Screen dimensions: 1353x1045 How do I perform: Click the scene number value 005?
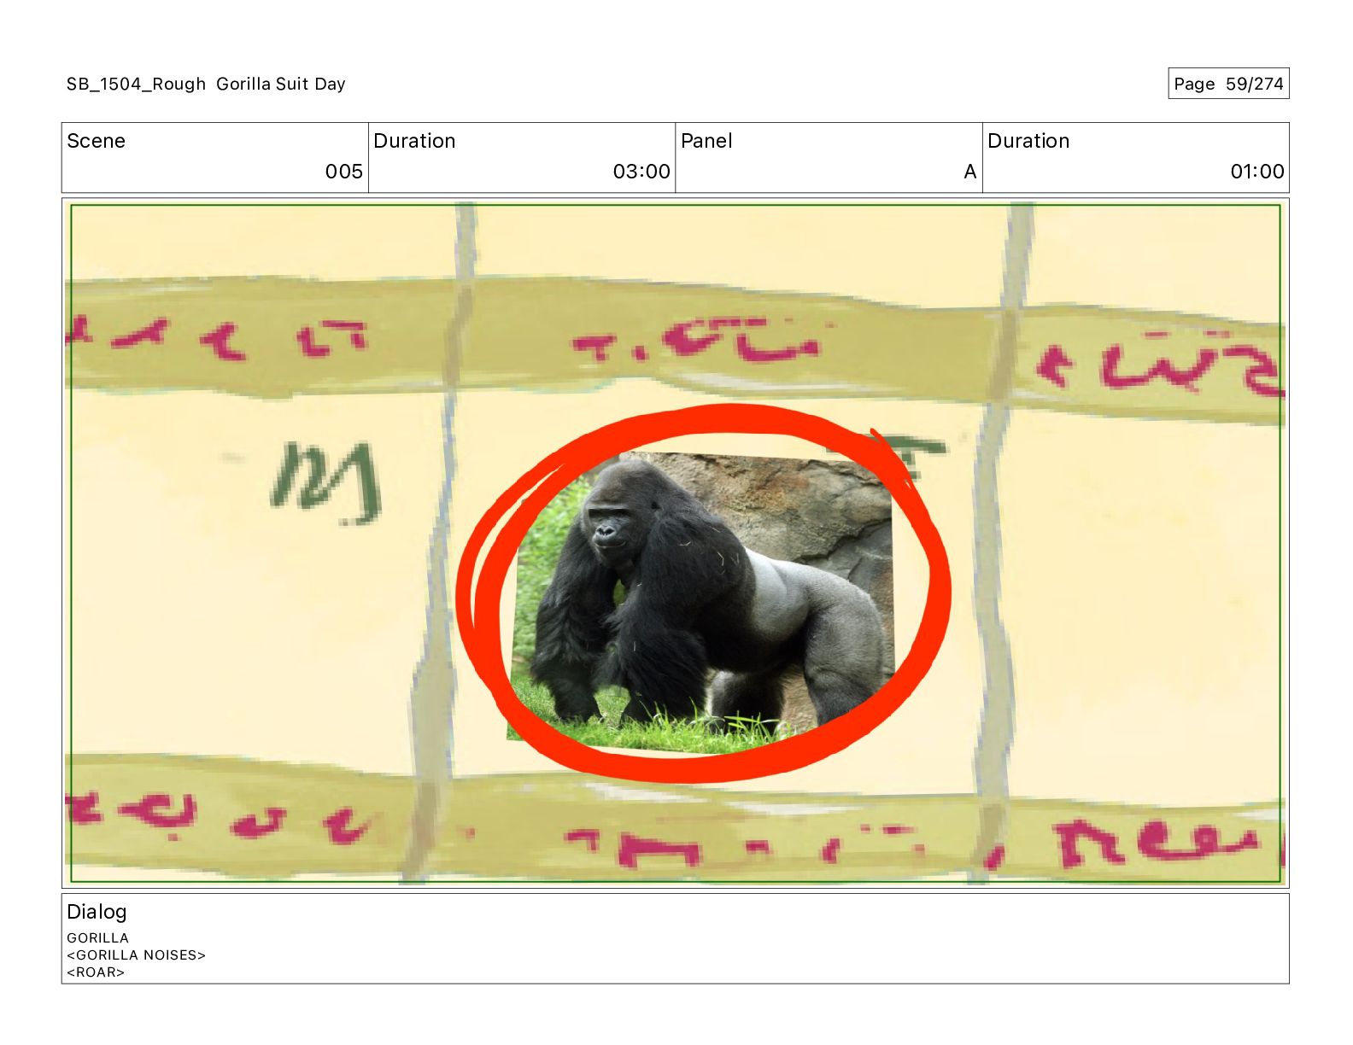(343, 172)
